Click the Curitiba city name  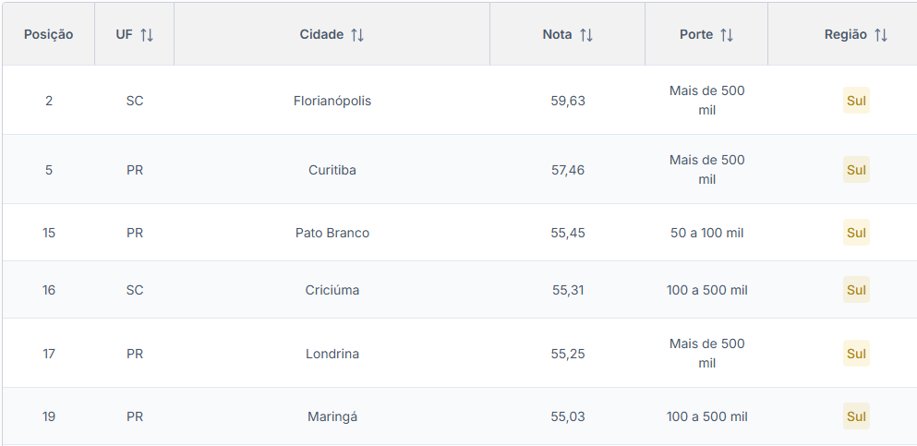332,170
